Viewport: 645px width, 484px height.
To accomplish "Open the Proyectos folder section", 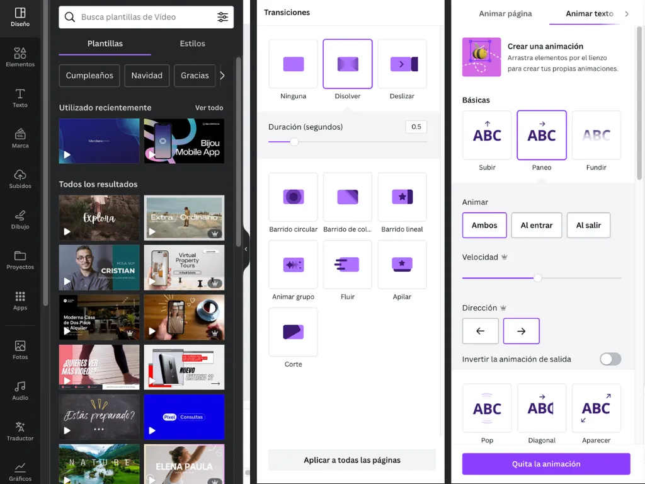I will [x=20, y=260].
